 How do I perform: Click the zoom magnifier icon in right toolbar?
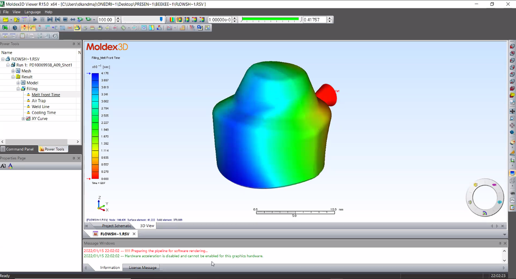(x=512, y=119)
